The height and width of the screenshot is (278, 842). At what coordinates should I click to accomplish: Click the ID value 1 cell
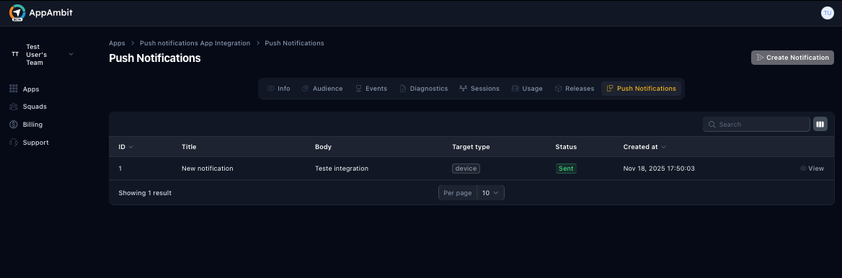point(120,169)
